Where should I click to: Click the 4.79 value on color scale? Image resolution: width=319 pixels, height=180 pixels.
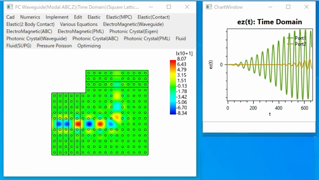pos(182,70)
